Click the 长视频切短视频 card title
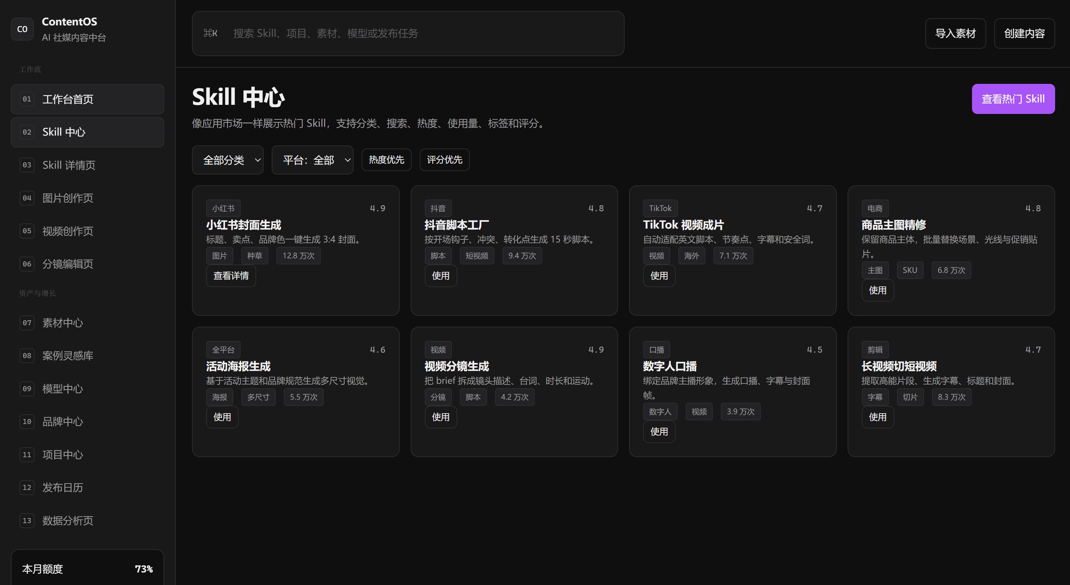Viewport: 1070px width, 585px height. point(899,367)
